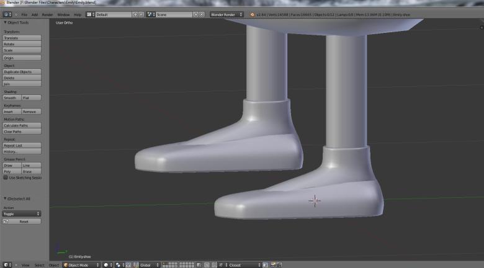The height and width of the screenshot is (268, 484).
Task: Enable Use Sketching Sessions checkbox
Action: pyautogui.click(x=6, y=177)
